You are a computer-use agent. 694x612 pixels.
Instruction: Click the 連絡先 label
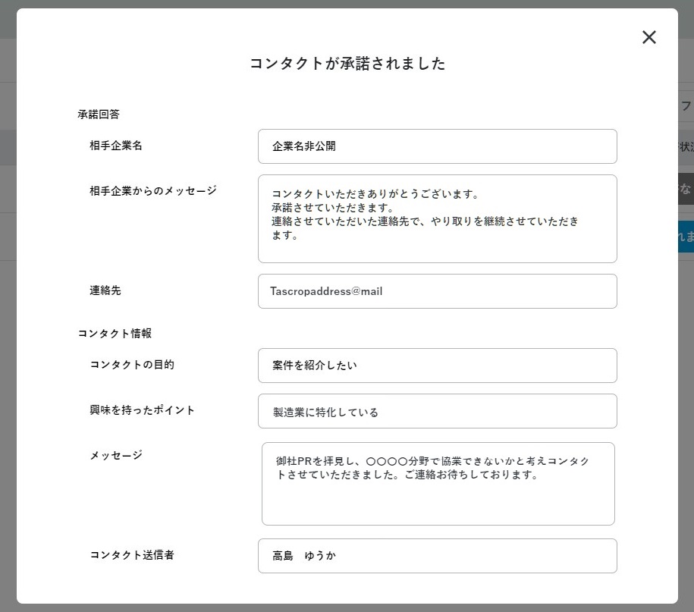pyautogui.click(x=105, y=290)
